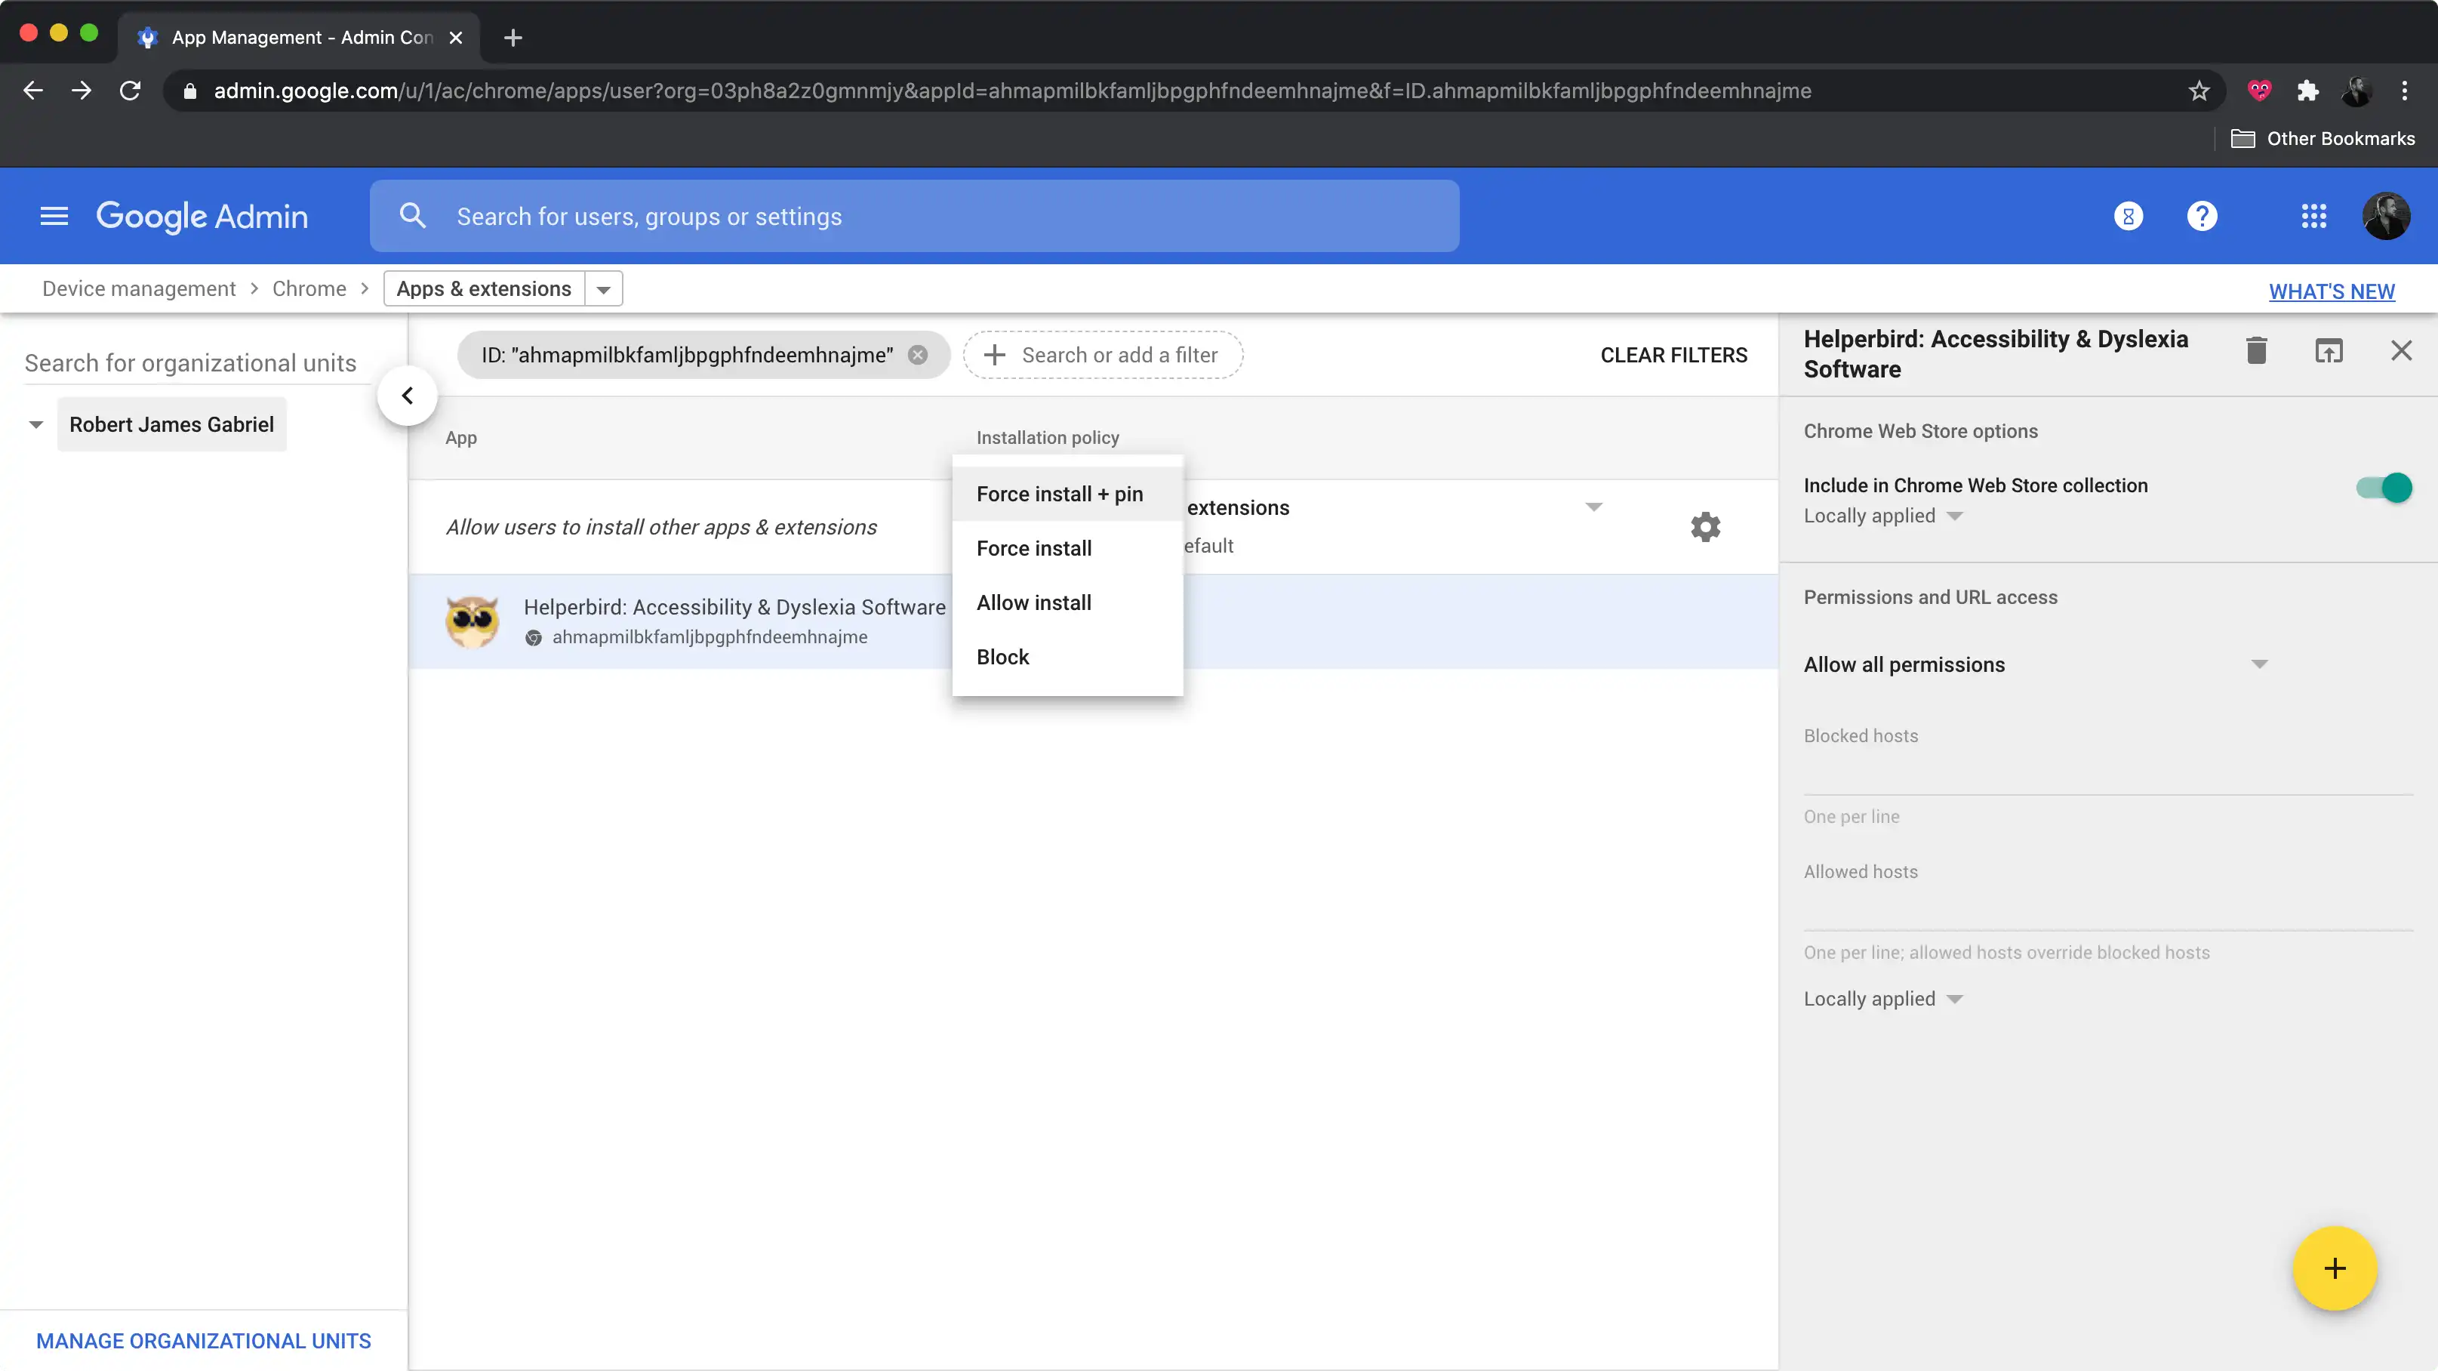Select Allow install option
Image resolution: width=2438 pixels, height=1371 pixels.
click(1067, 603)
